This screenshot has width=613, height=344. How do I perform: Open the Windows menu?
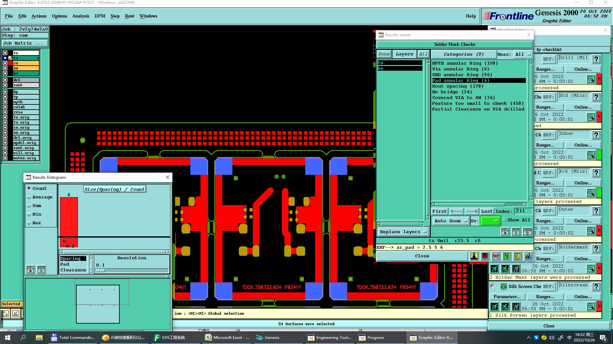(x=148, y=16)
